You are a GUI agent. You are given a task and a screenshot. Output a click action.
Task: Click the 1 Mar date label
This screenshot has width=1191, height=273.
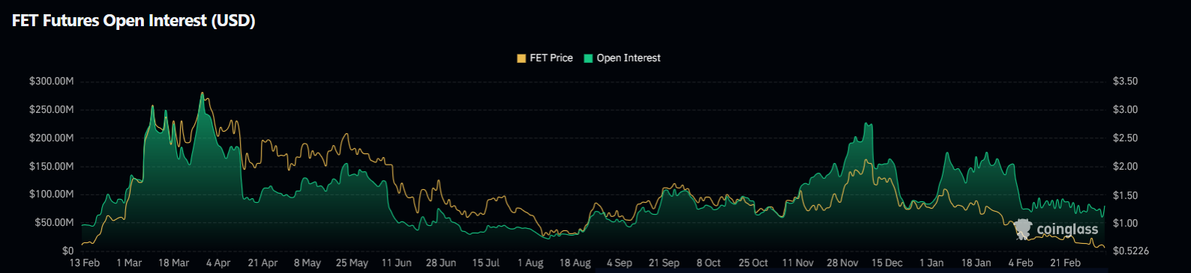[129, 263]
